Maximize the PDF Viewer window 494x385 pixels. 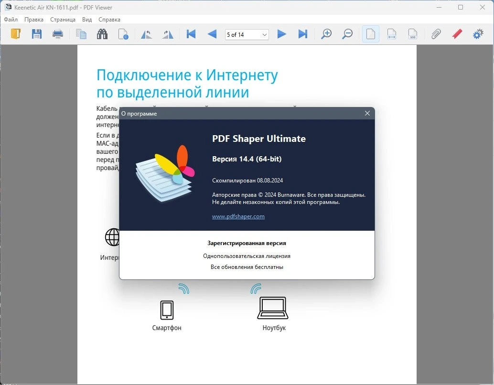coord(461,7)
